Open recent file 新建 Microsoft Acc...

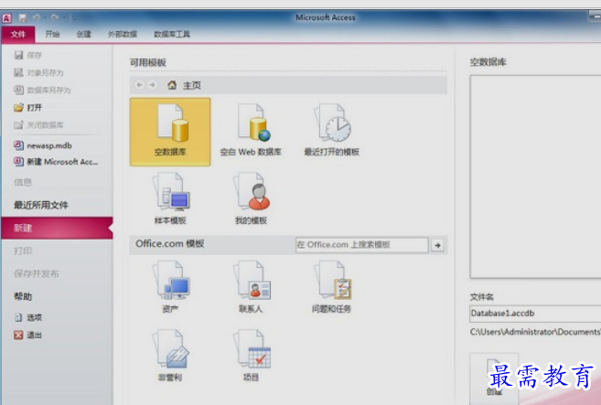56,162
